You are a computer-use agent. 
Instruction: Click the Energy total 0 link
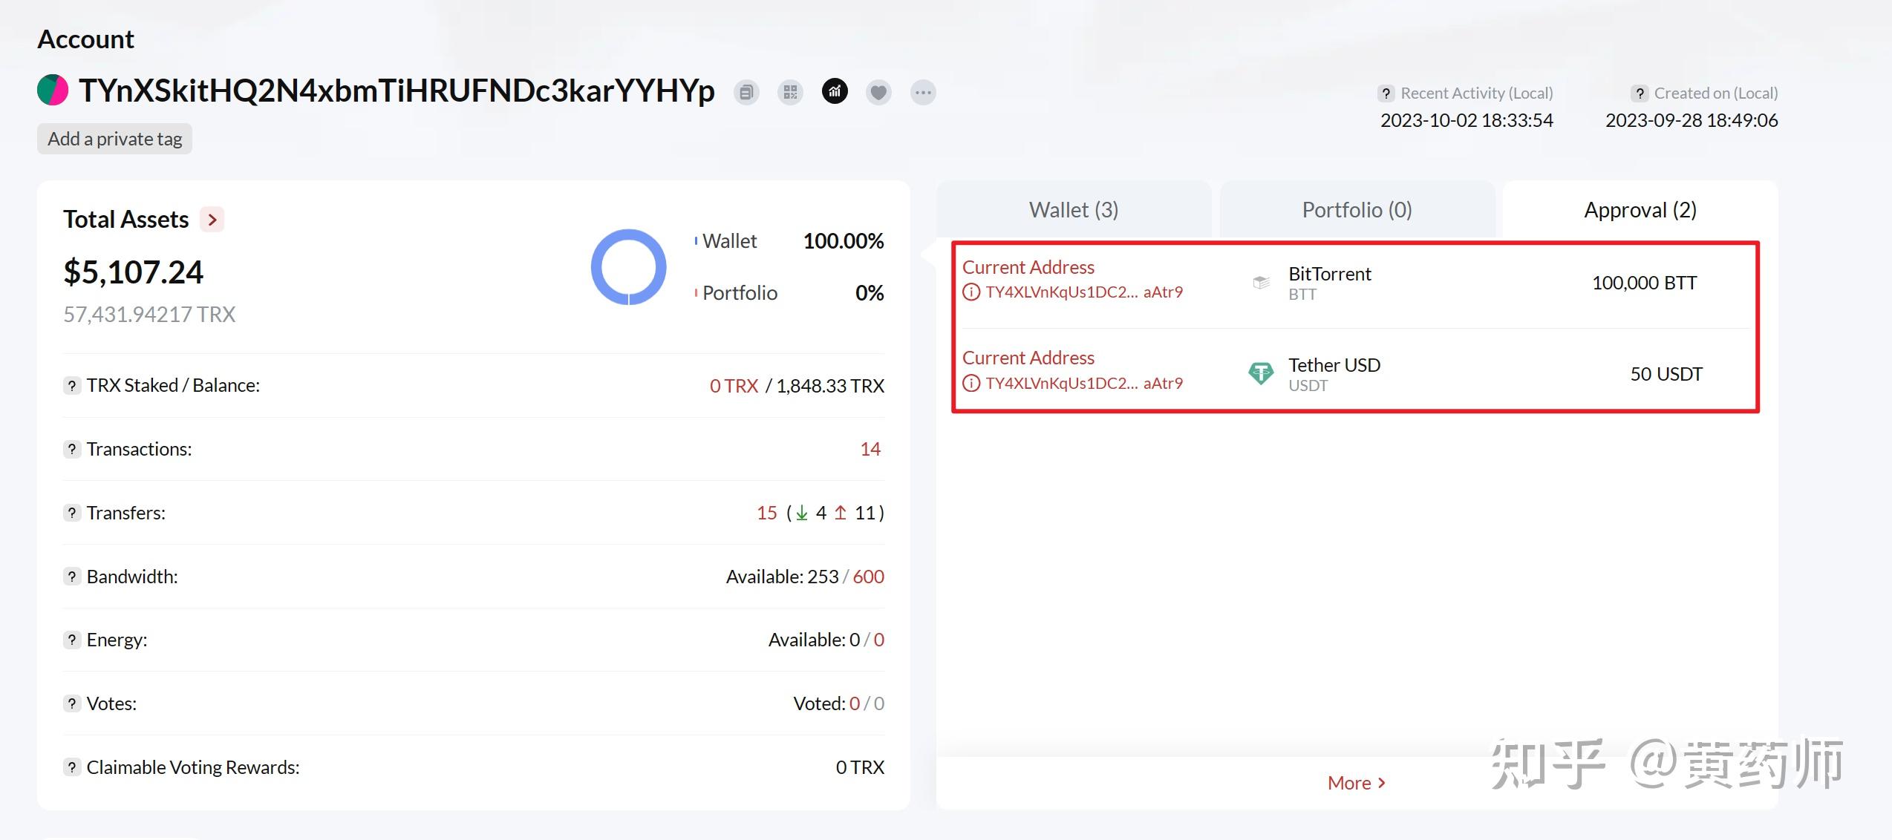(879, 640)
